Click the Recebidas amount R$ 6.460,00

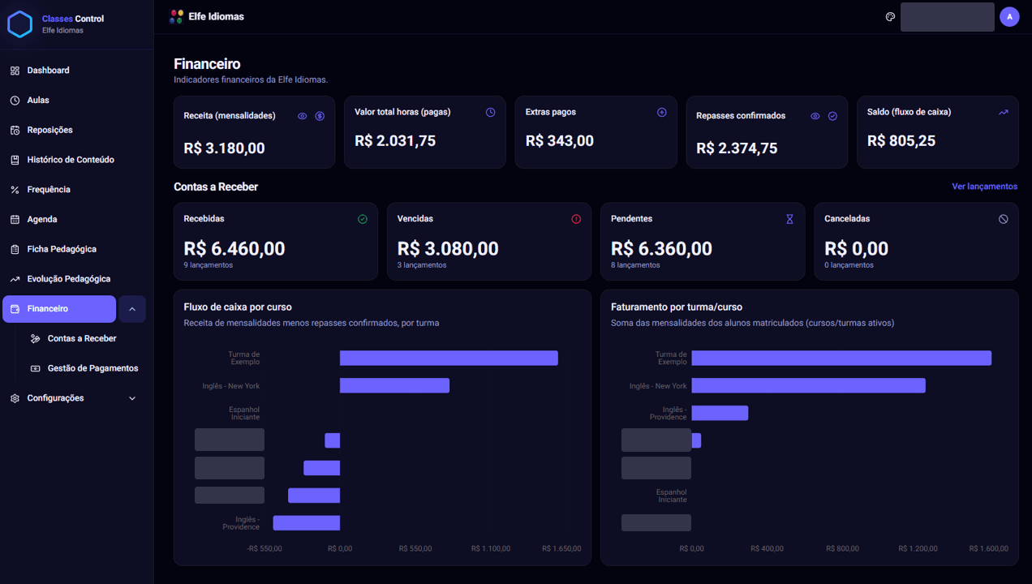point(234,249)
